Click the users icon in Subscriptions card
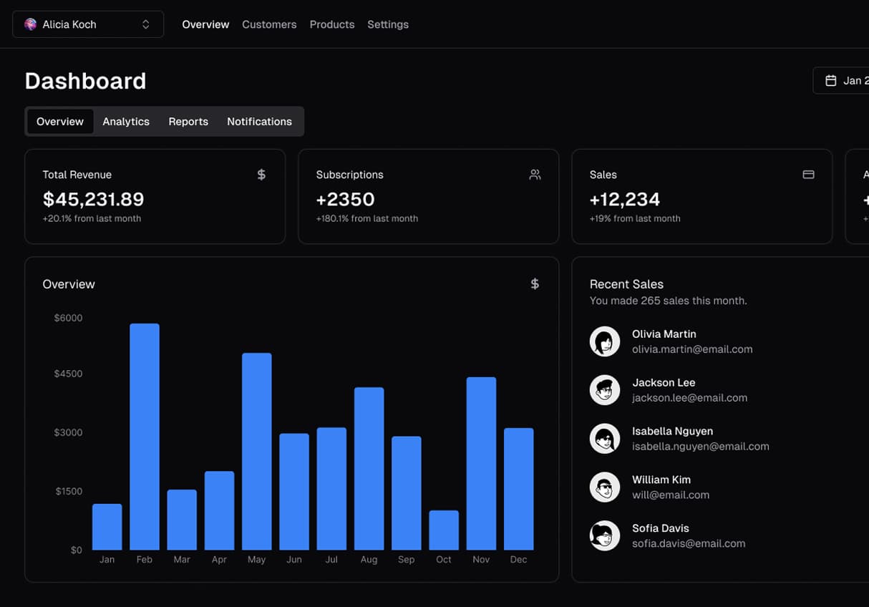 point(535,175)
